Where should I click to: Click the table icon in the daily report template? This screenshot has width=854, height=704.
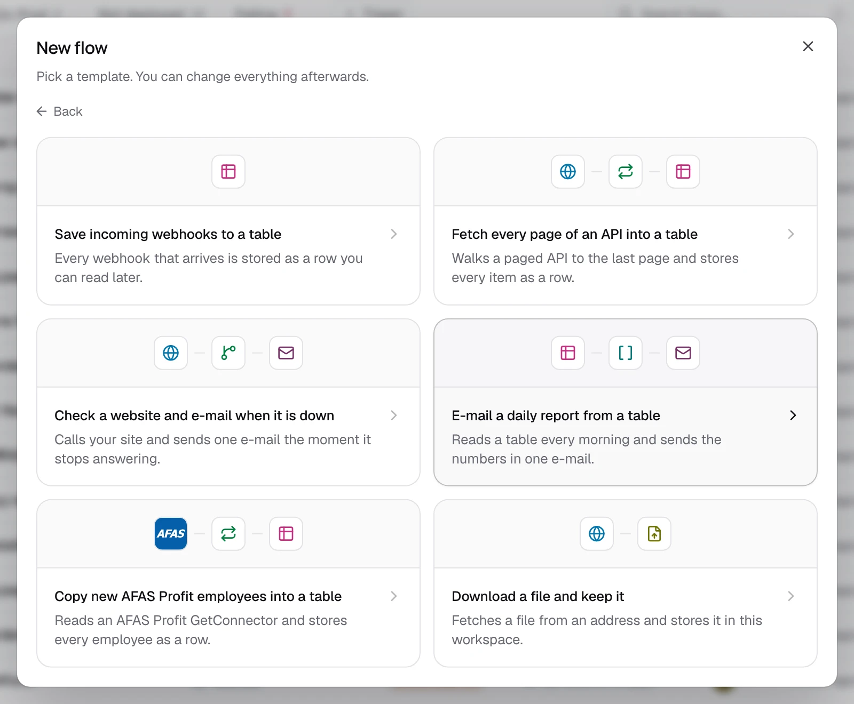568,353
